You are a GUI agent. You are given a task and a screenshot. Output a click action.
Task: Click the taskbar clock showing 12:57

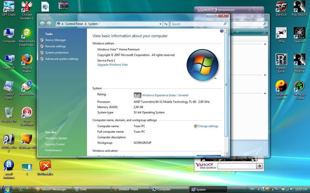[x=301, y=189]
